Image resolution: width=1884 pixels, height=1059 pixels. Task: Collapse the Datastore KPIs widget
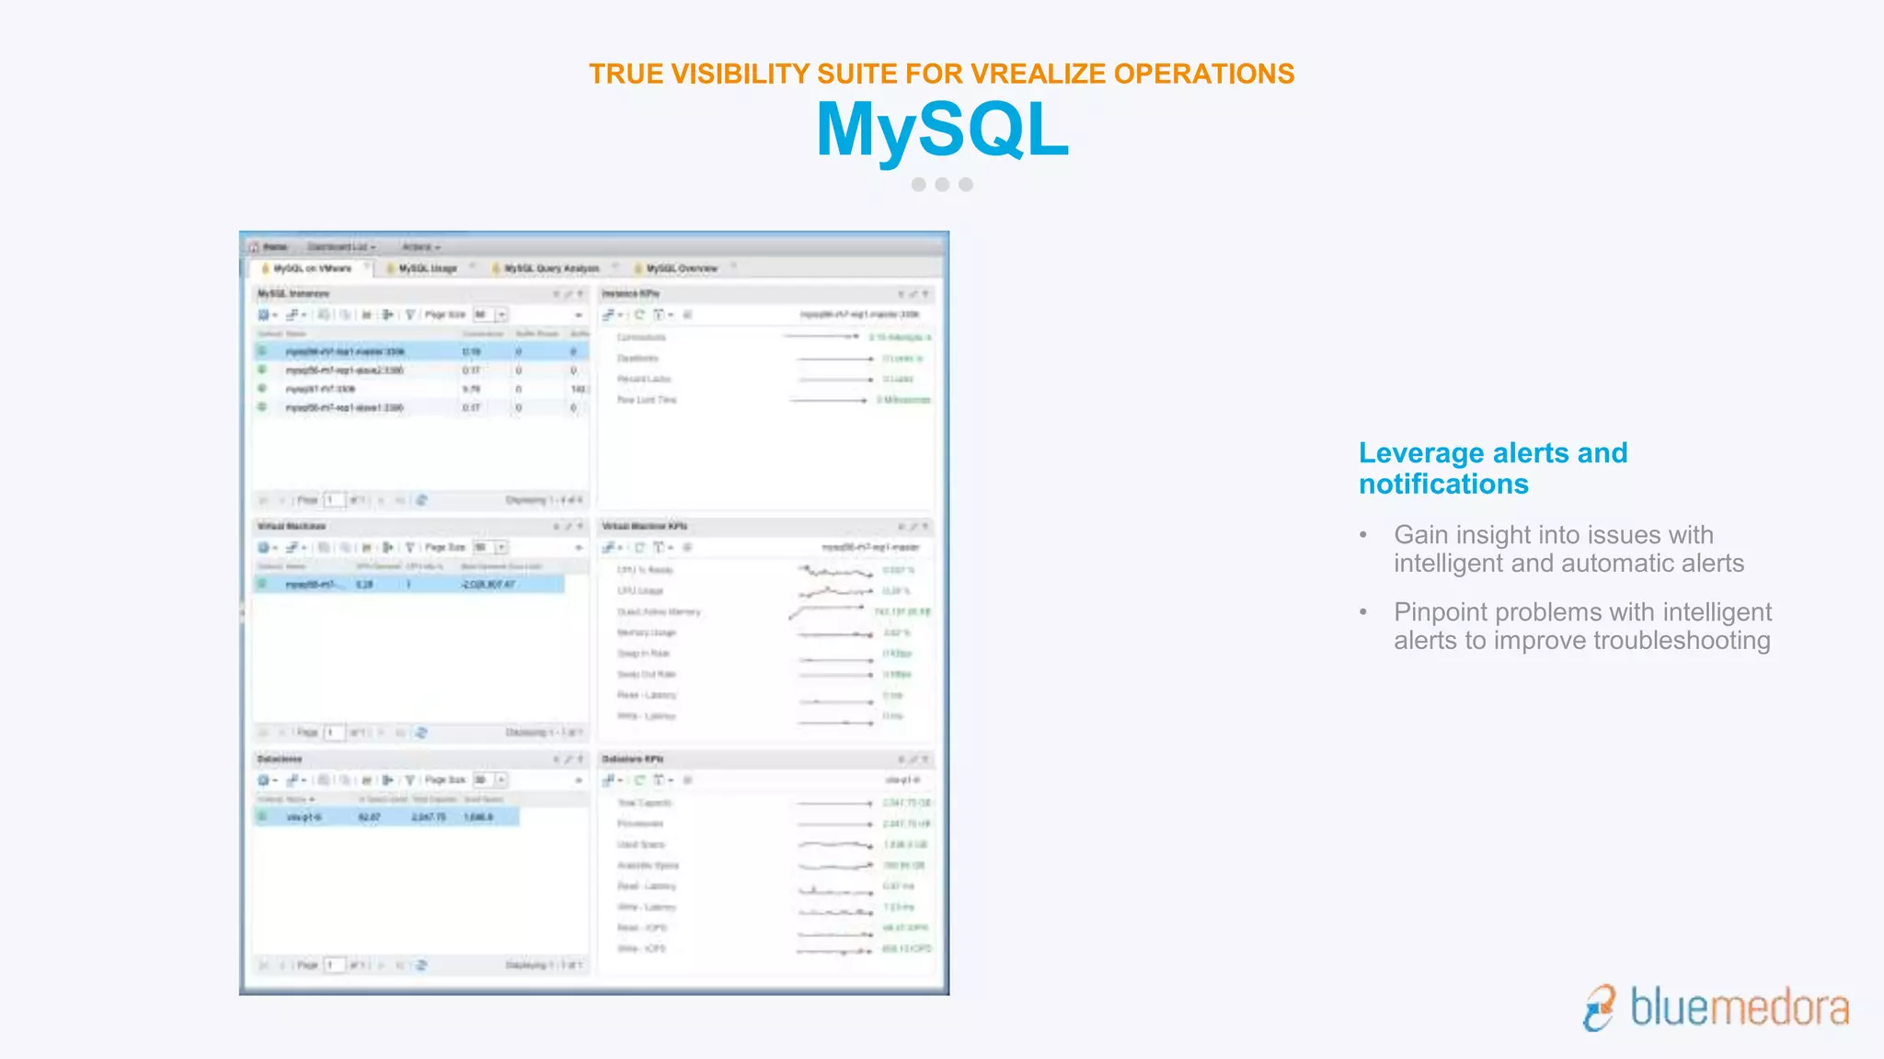[x=902, y=759]
